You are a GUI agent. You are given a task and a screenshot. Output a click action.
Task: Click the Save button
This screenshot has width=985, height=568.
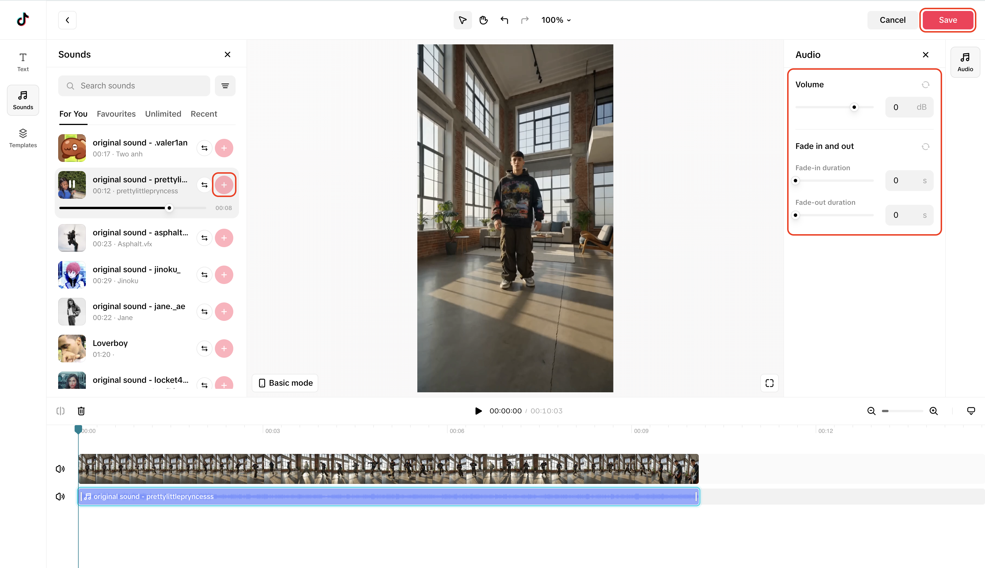(948, 20)
